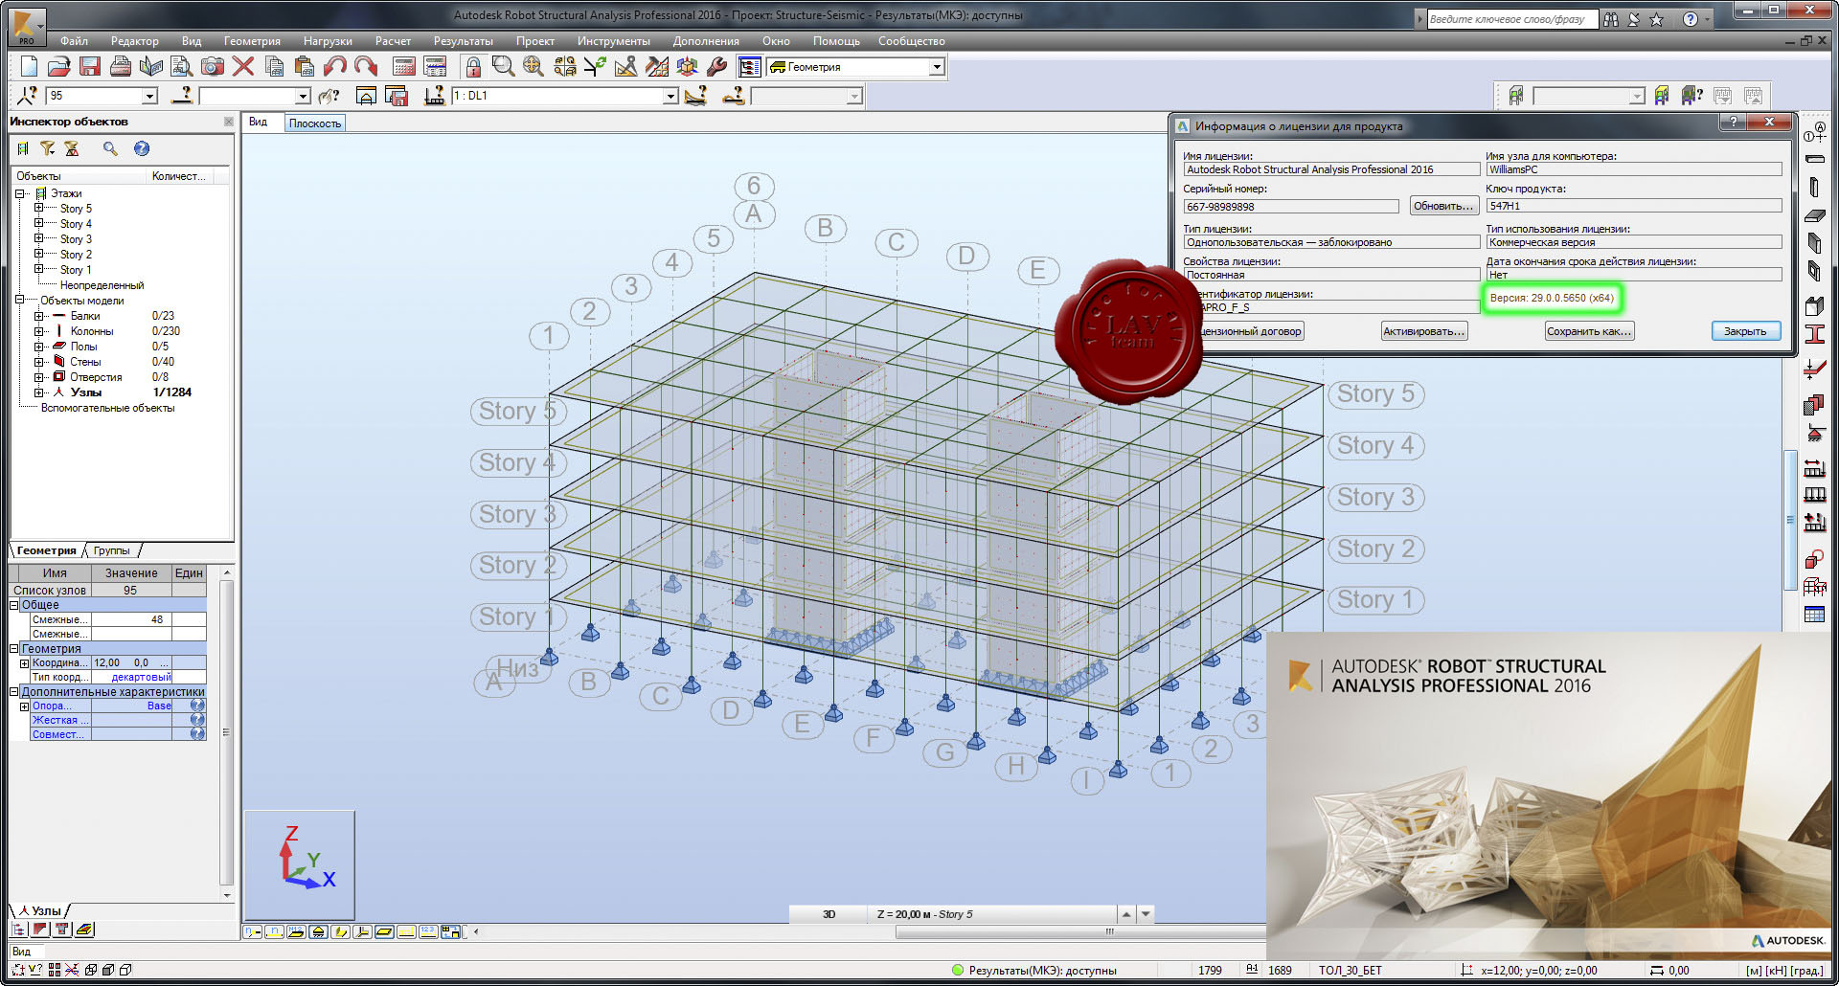Image resolution: width=1839 pixels, height=986 pixels.
Task: Switch to the Плоскость view tab
Action: (x=315, y=123)
